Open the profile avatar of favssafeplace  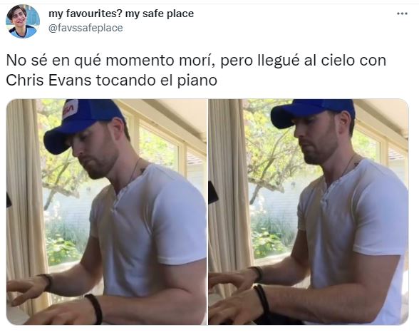point(23,21)
